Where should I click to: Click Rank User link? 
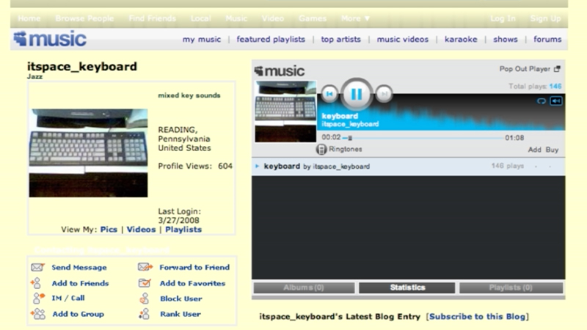click(180, 314)
